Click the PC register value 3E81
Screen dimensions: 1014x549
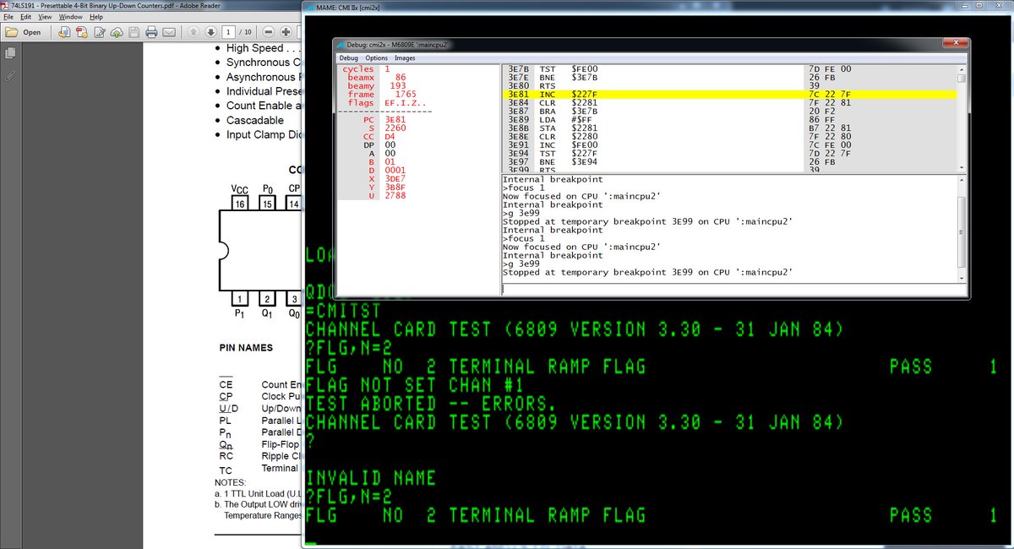click(395, 120)
